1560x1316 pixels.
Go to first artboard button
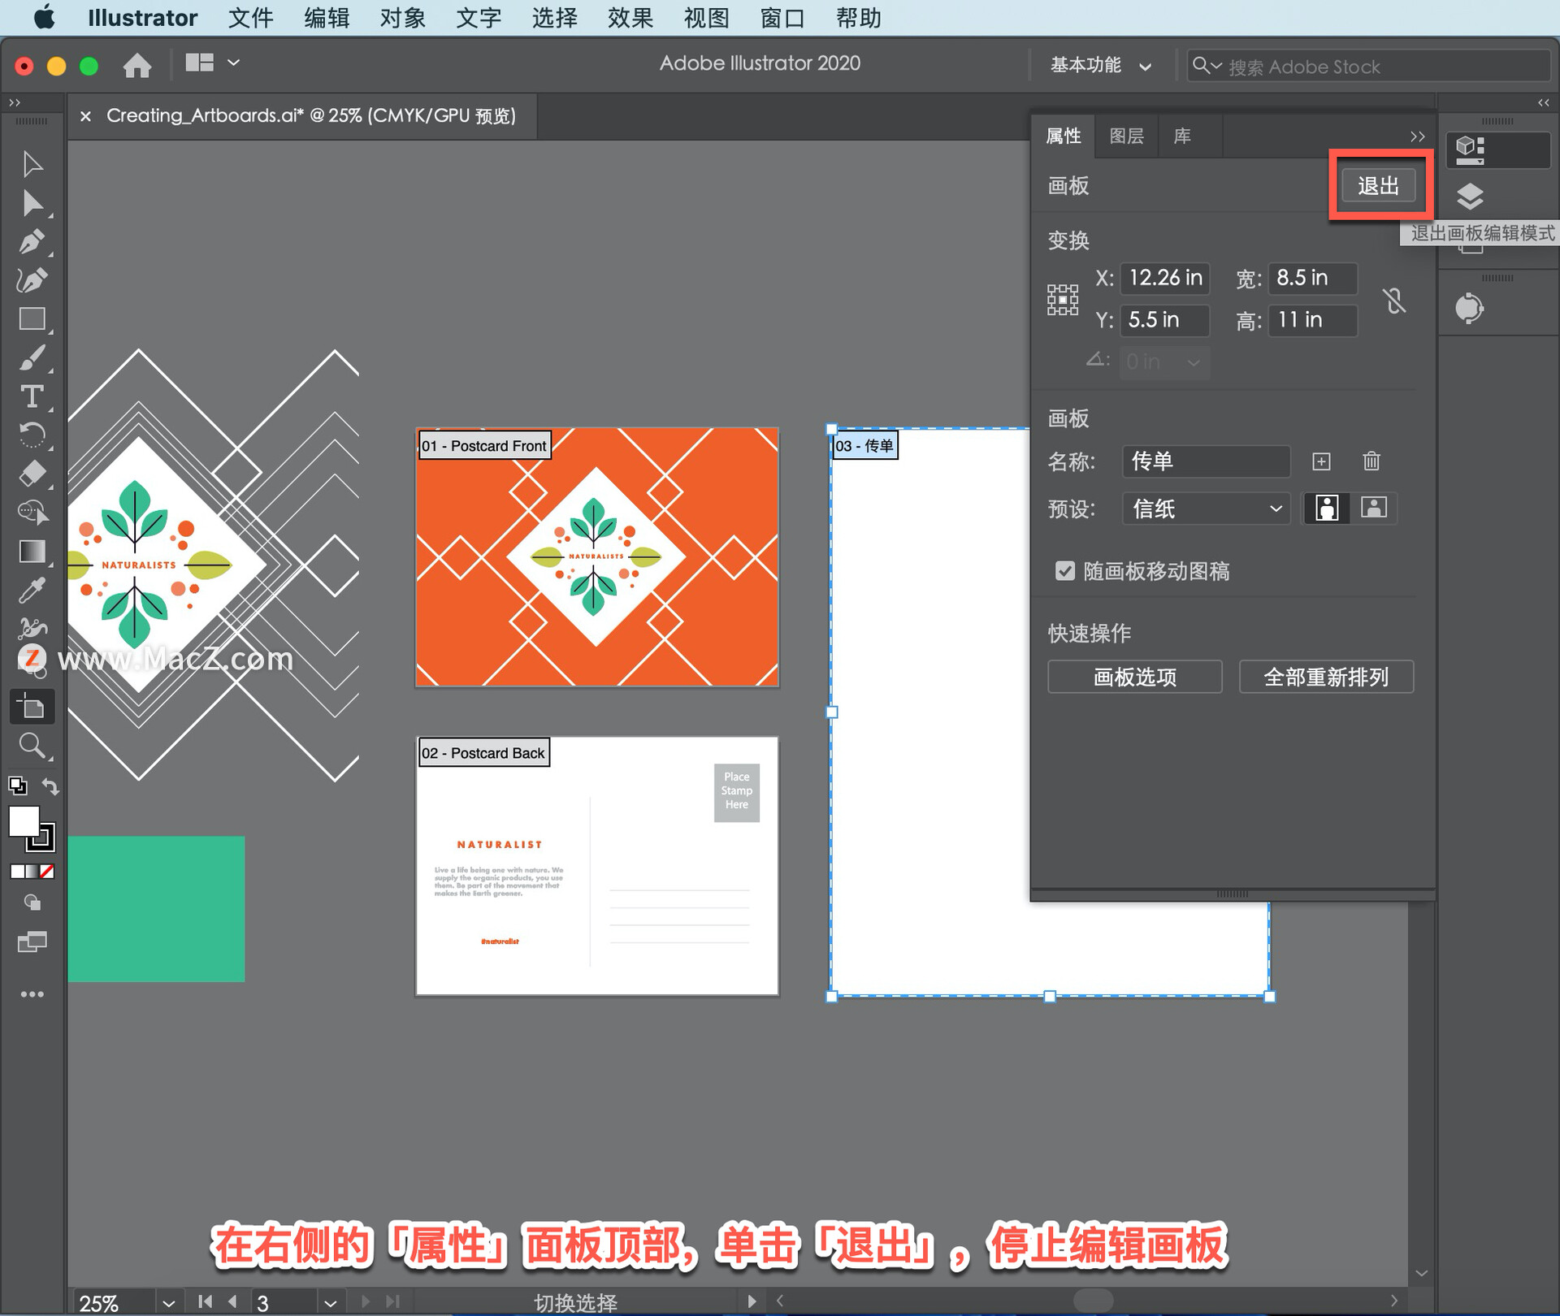click(x=206, y=1302)
